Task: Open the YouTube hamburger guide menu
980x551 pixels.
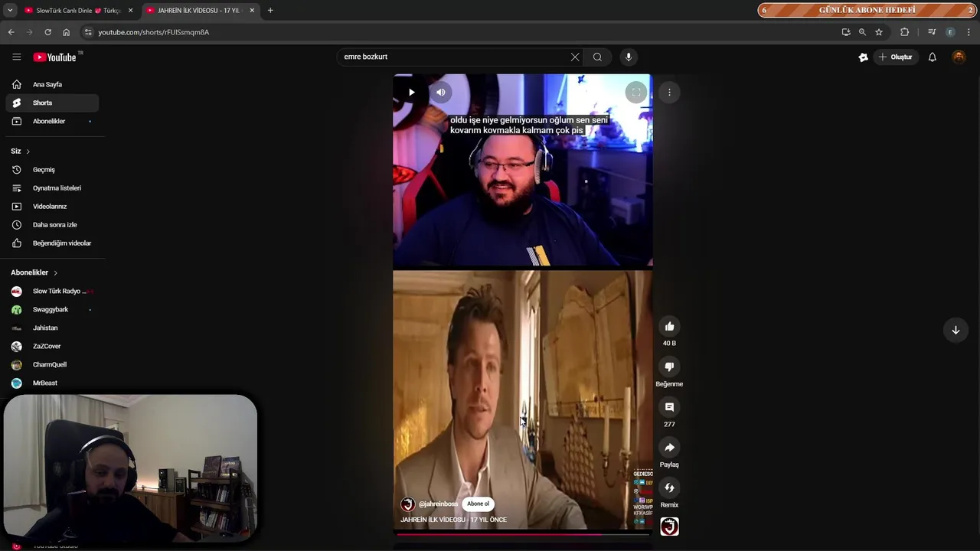Action: [x=16, y=57]
